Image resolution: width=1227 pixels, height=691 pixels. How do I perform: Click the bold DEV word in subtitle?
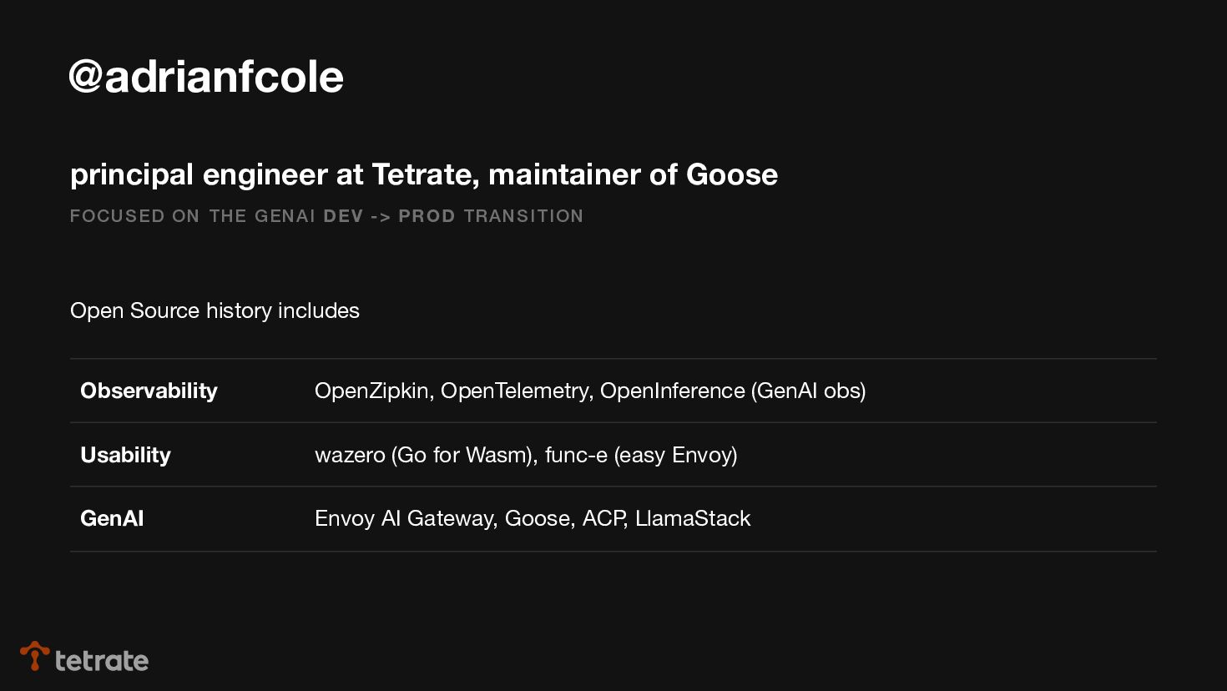[343, 216]
